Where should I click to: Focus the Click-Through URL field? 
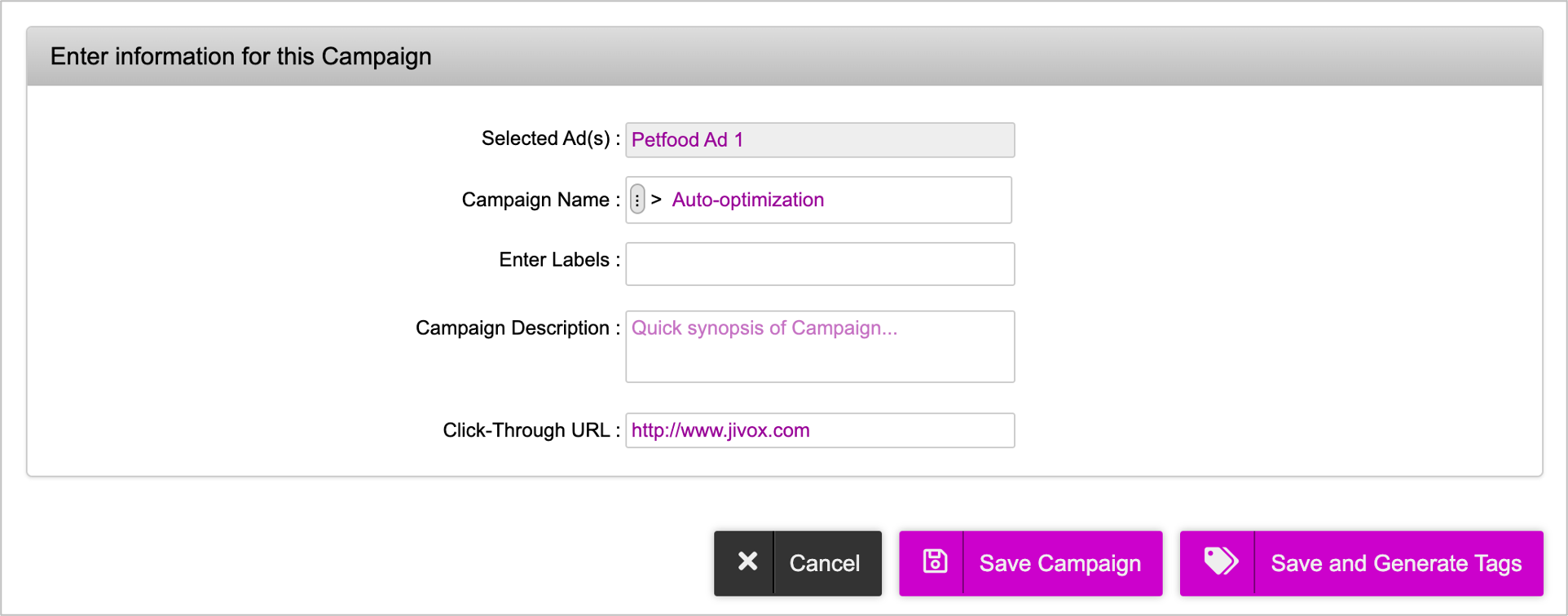click(x=819, y=430)
